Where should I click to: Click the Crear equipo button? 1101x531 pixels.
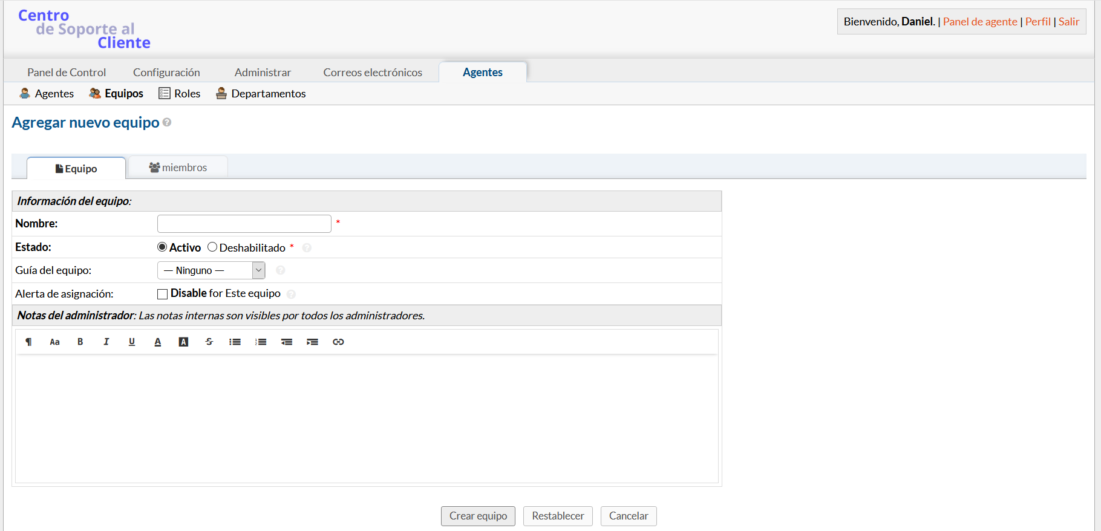pos(478,516)
